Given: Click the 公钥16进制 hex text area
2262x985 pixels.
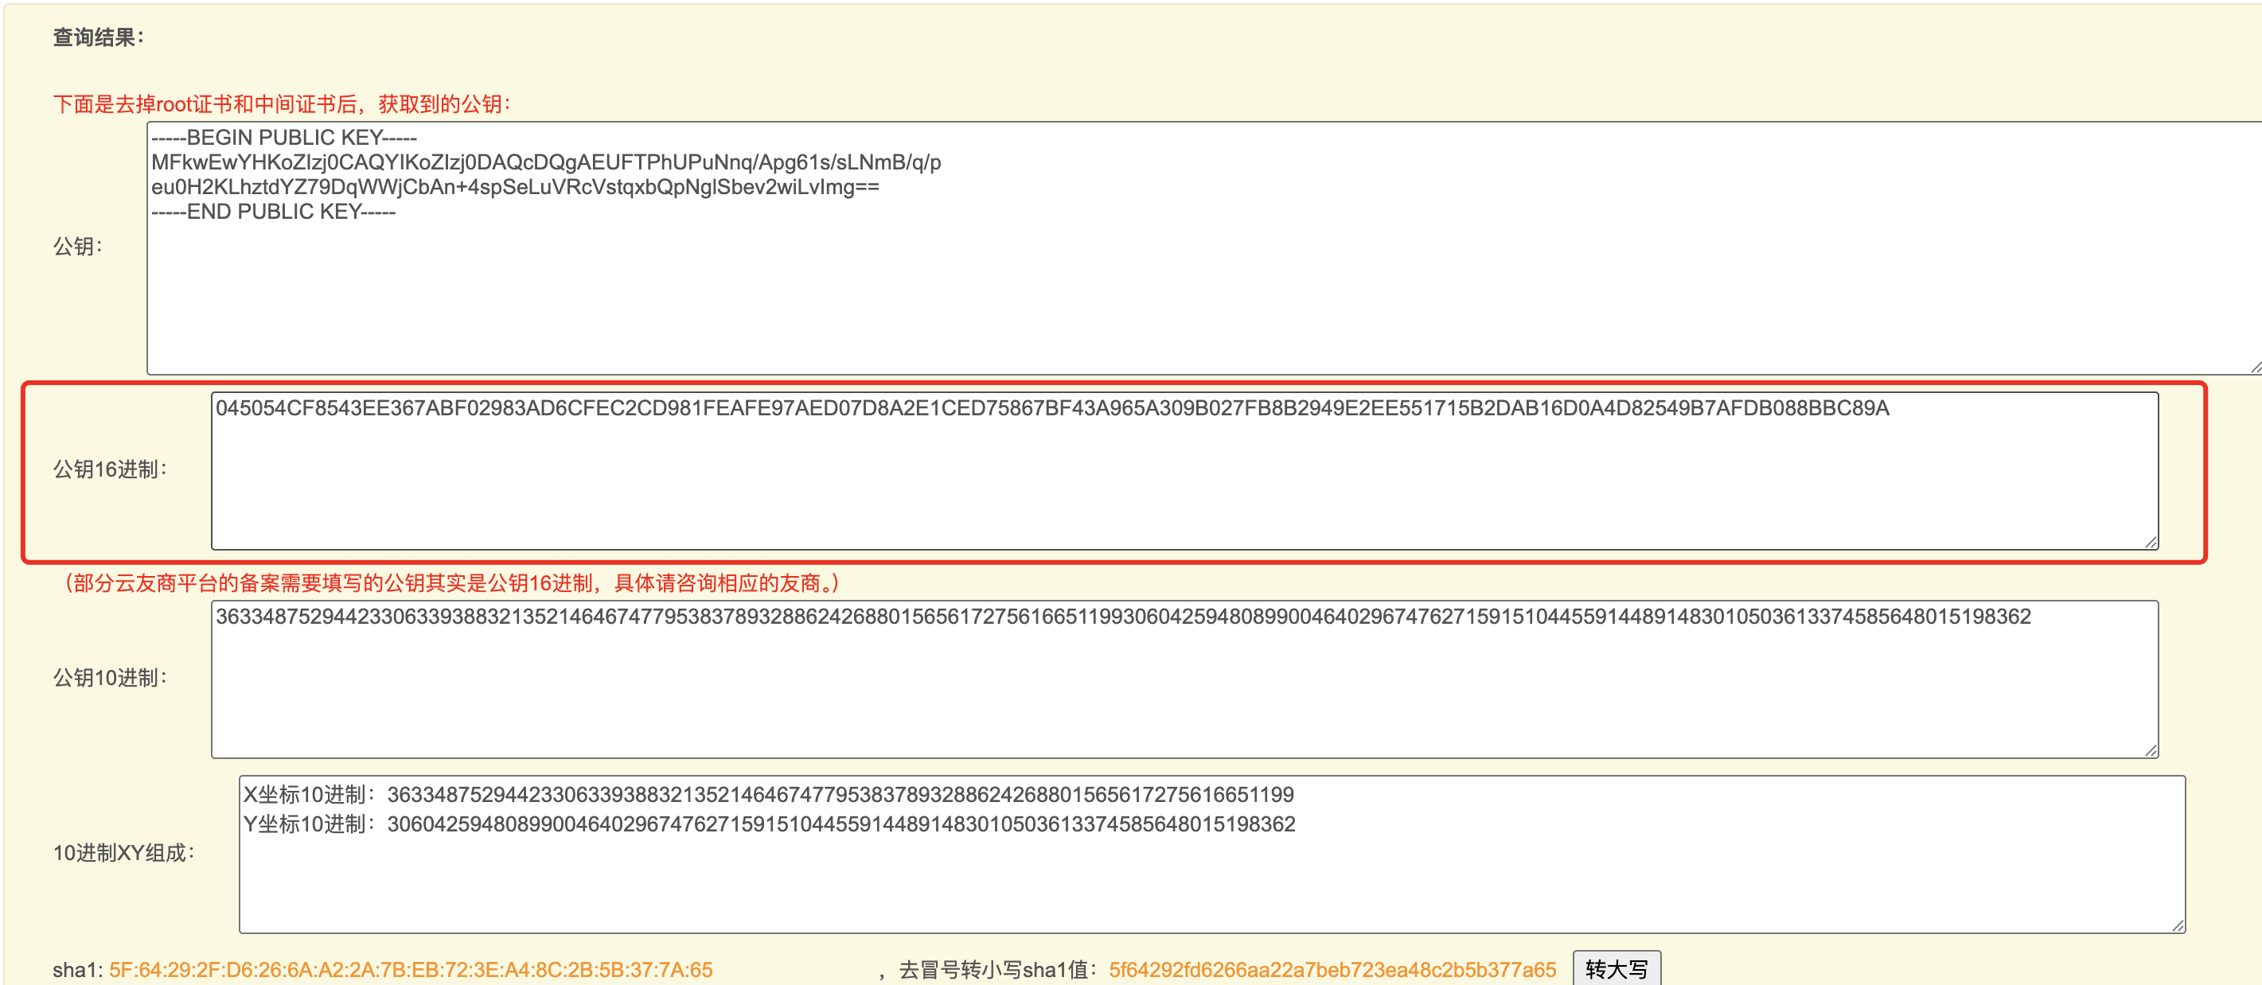Looking at the screenshot, I should pos(1184,470).
